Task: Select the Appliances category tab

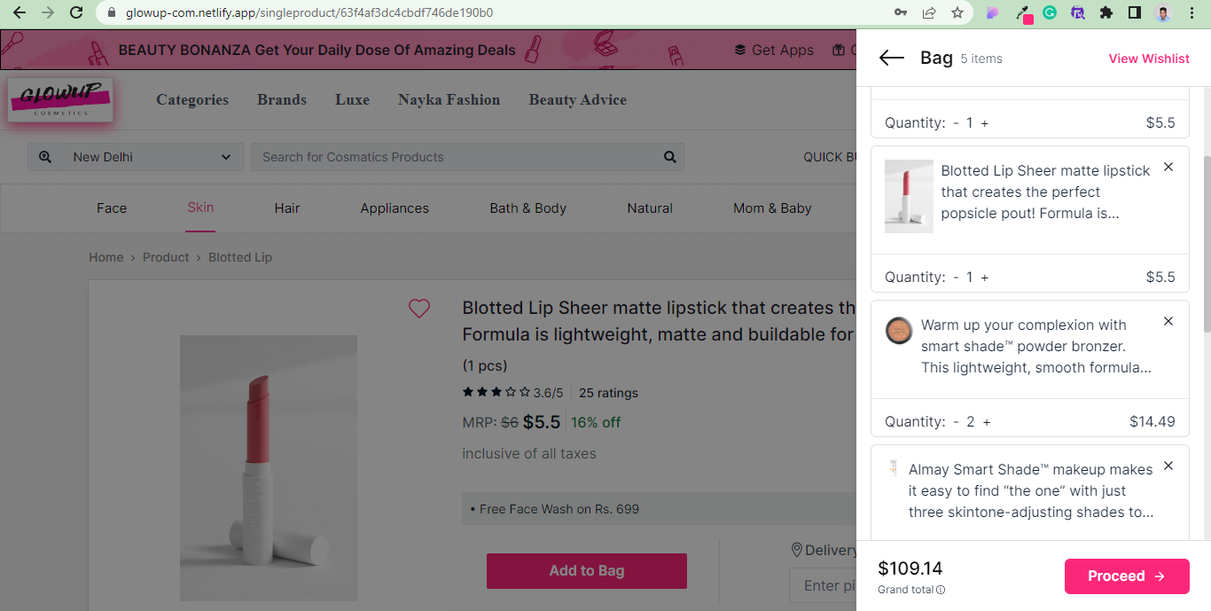Action: 395,208
